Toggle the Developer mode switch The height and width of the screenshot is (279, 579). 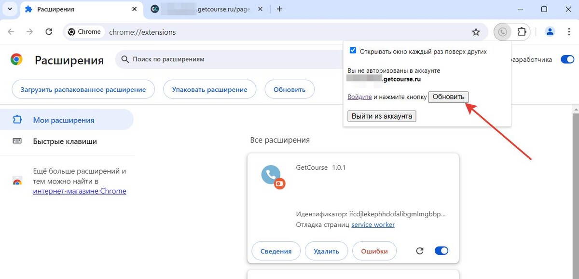pyautogui.click(x=567, y=59)
